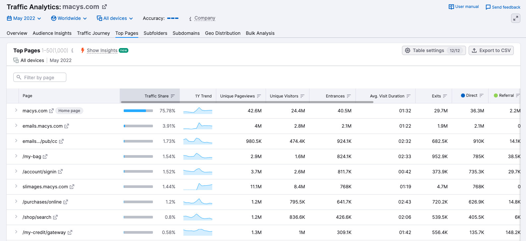Viewport: 526px width, 241px height.
Task: Click the /my-bag page path text
Action: pyautogui.click(x=32, y=156)
